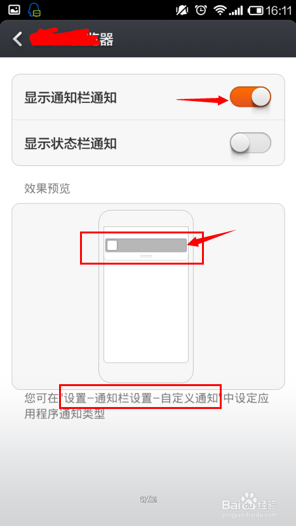The image size is (296, 526).
Task: Open the QQ message notification icon
Action: 34,10
